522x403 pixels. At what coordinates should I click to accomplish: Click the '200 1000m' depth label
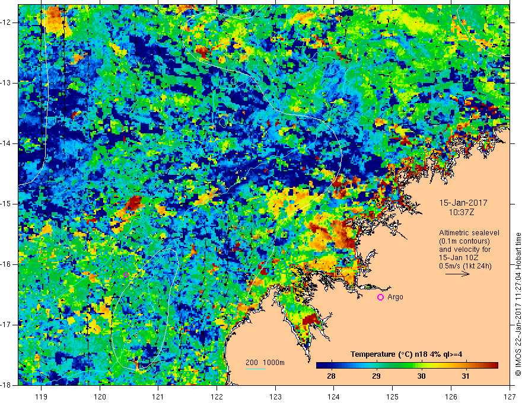coord(265,363)
